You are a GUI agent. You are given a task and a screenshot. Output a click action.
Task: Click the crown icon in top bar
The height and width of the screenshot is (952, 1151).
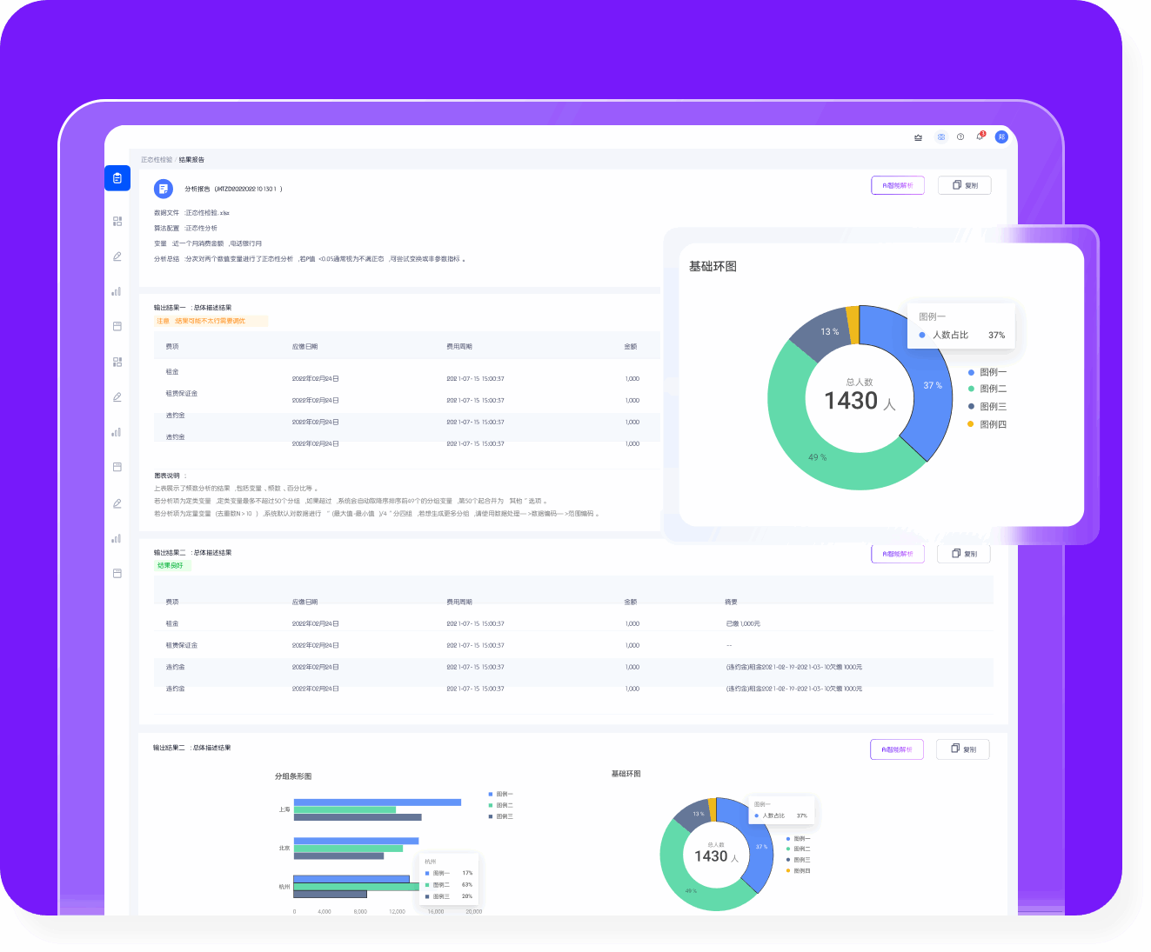coord(918,137)
